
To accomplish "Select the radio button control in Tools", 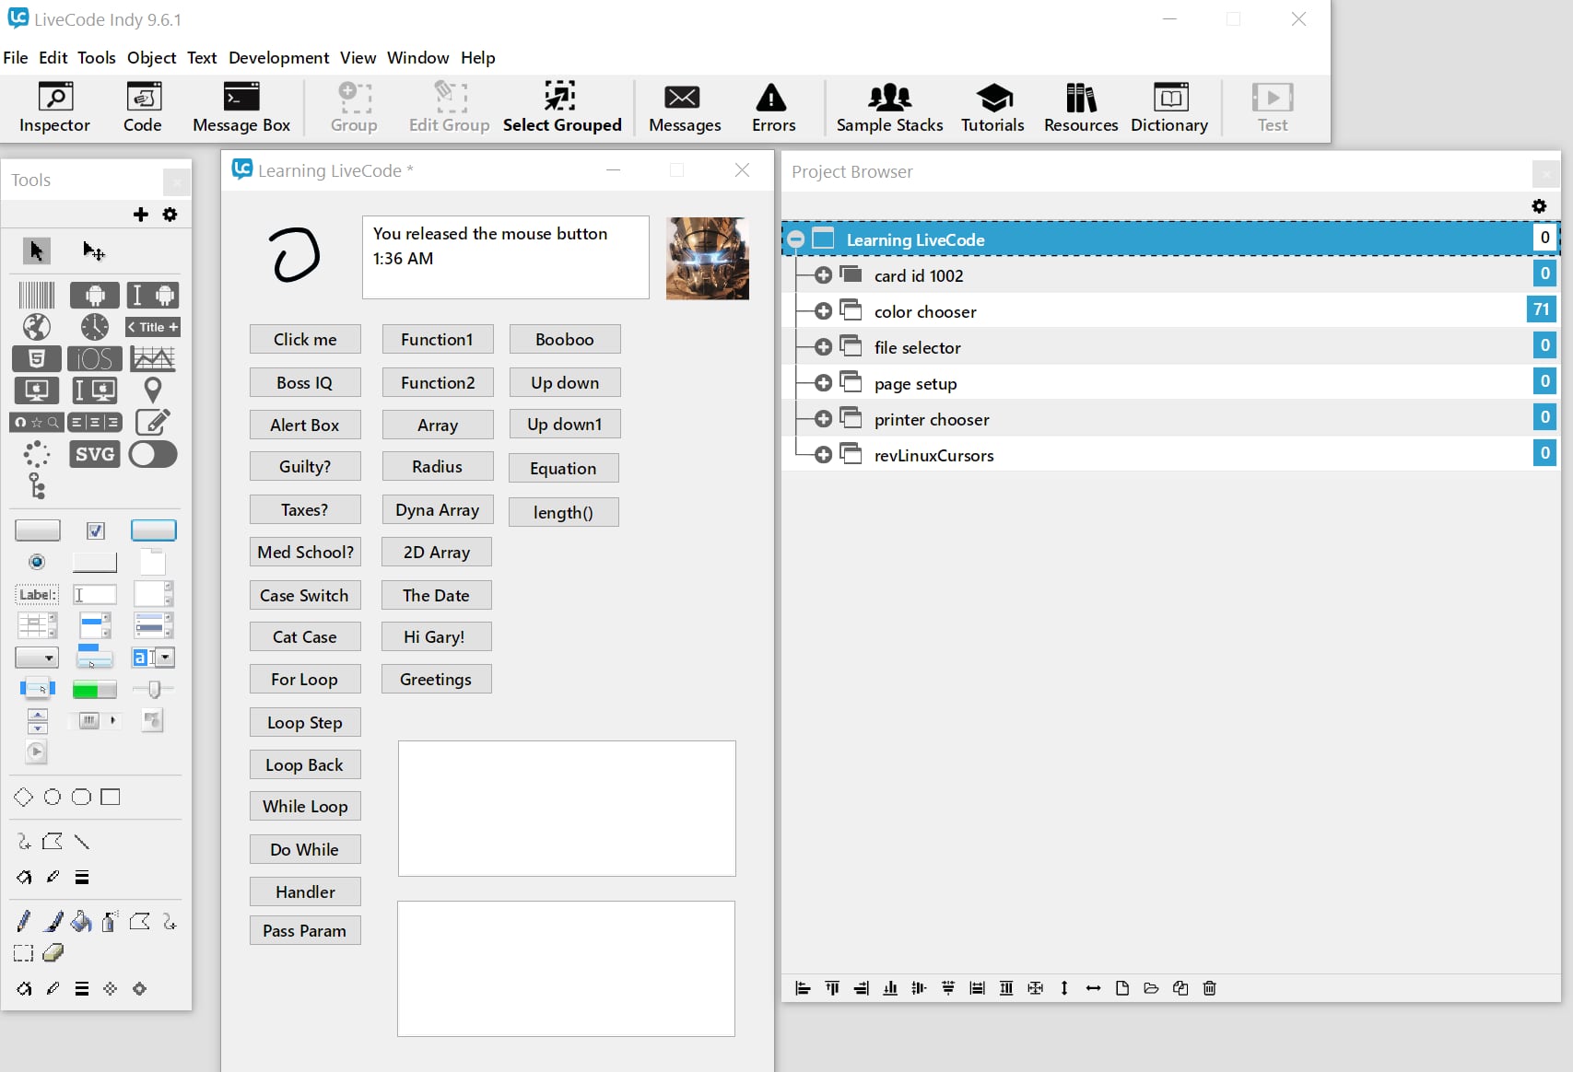I will point(37,562).
